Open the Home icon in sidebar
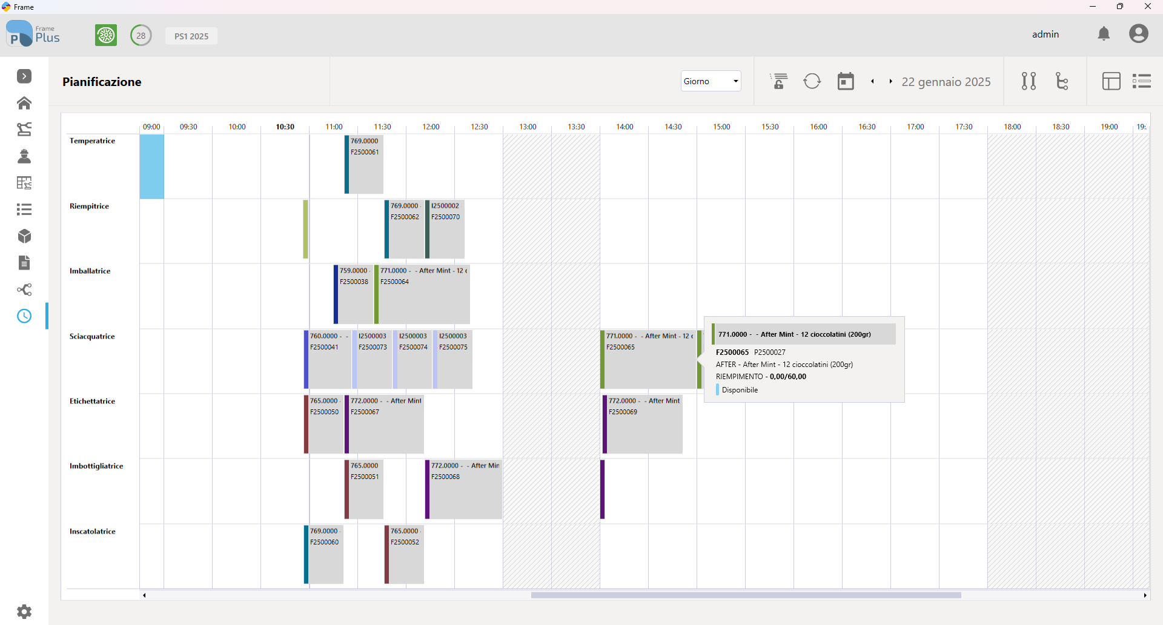1163x625 pixels. pos(24,103)
